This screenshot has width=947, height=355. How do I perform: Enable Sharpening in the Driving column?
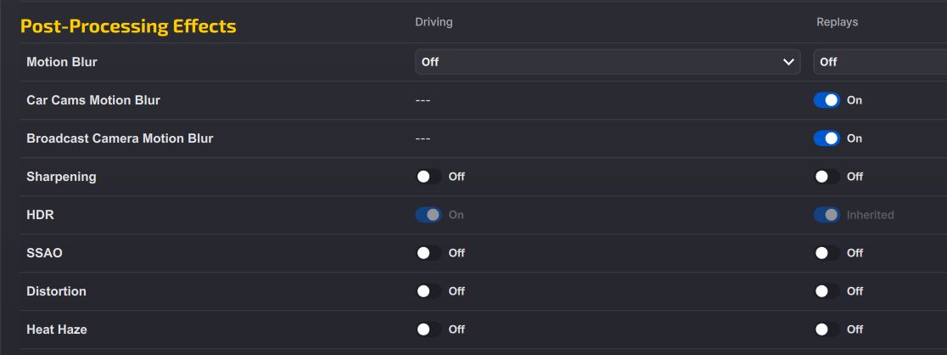pyautogui.click(x=429, y=177)
